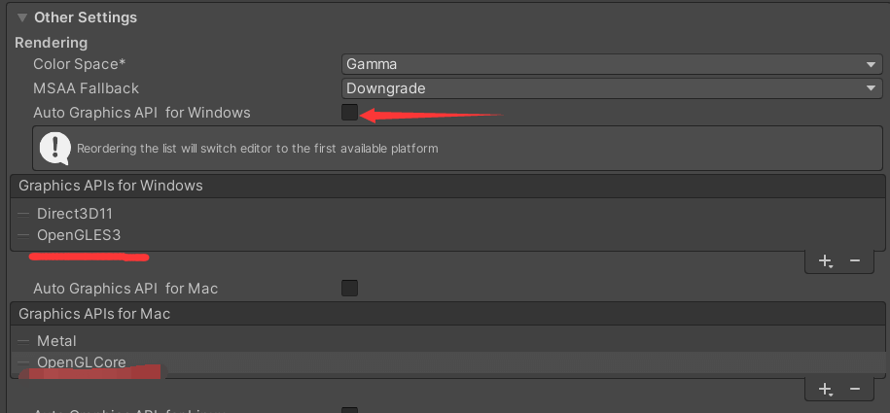Open the Color Space dropdown
Image resolution: width=890 pixels, height=413 pixels.
pos(612,64)
